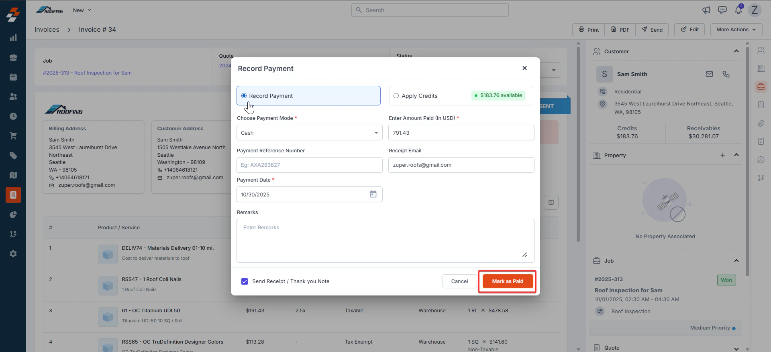Click the Receivables $30,281.07 value
The width and height of the screenshot is (771, 352).
[x=704, y=137]
